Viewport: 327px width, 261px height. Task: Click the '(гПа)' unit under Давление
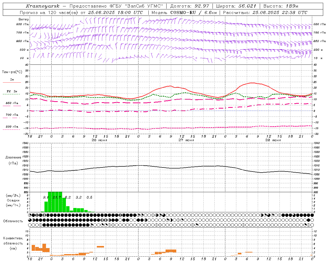click(13, 163)
